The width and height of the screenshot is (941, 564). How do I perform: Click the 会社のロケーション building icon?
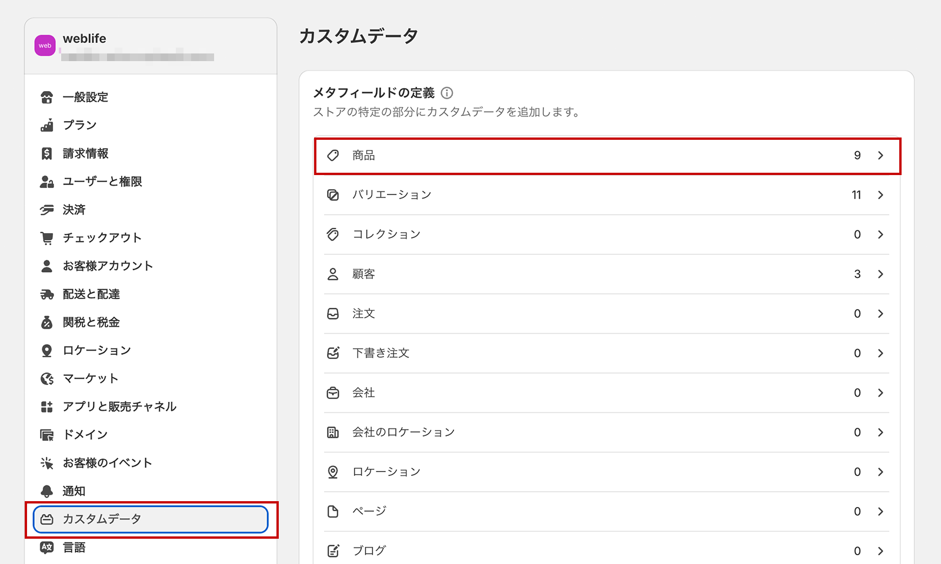(333, 432)
